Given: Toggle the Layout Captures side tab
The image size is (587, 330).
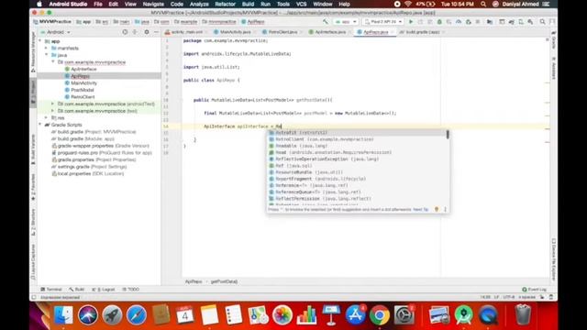Looking at the screenshot, I should [33, 261].
